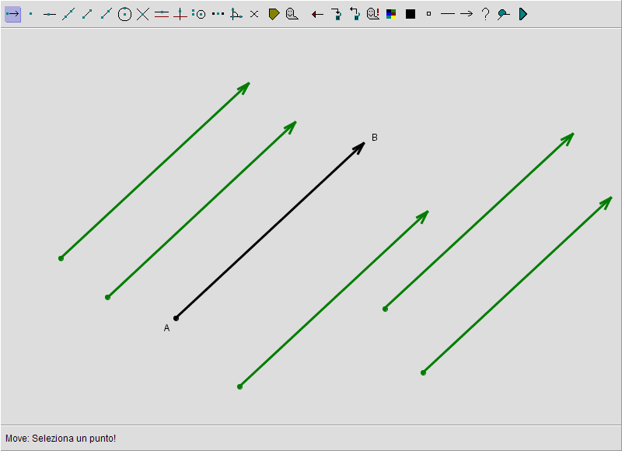Image resolution: width=622 pixels, height=451 pixels.
Task: Click arrowhead B of the black vector
Action: pyautogui.click(x=359, y=147)
